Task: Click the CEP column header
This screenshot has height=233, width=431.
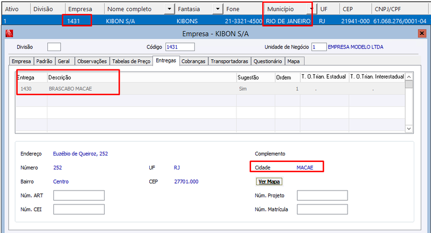Action: point(356,9)
